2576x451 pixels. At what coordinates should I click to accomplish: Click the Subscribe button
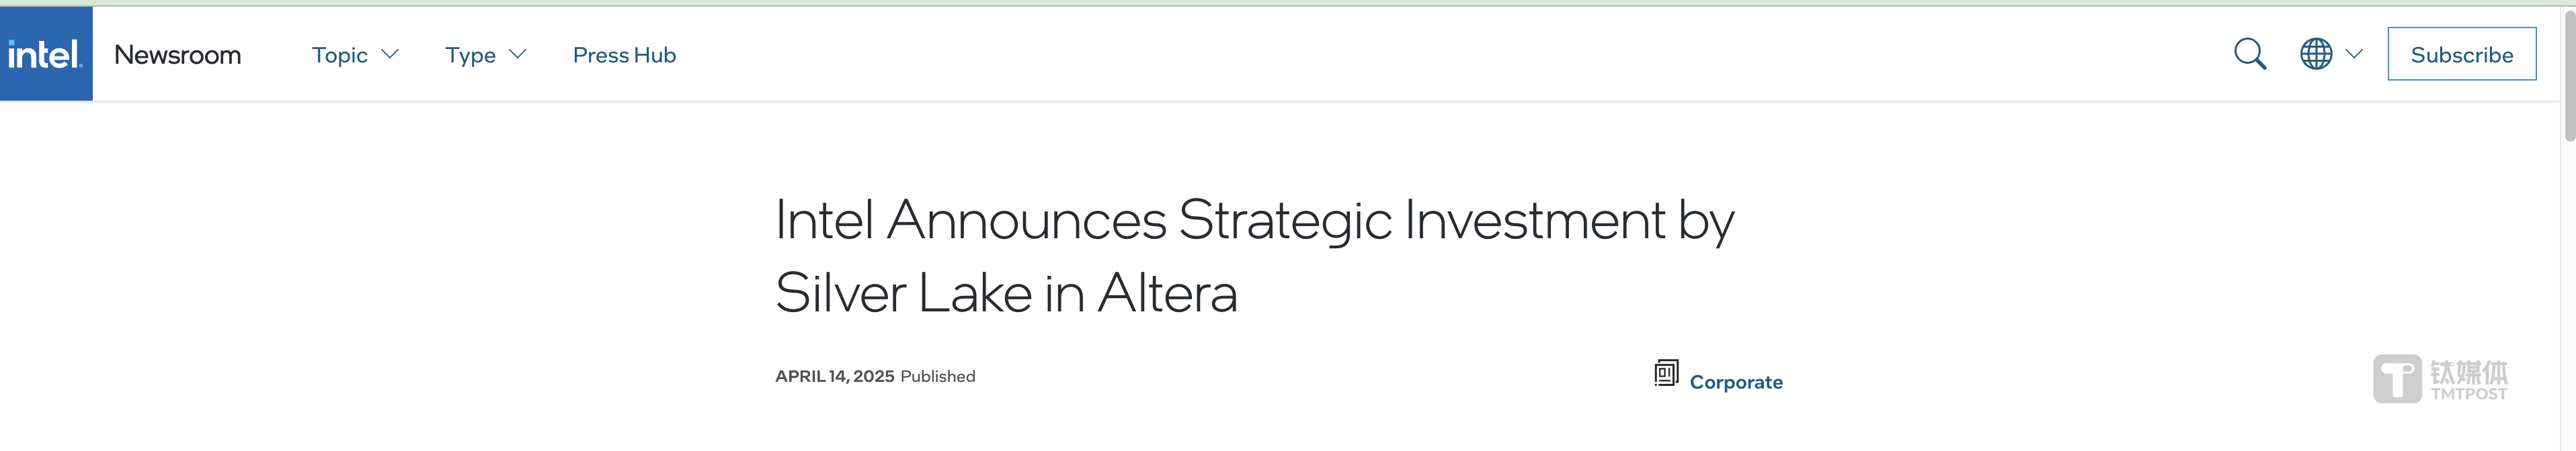tap(2461, 54)
